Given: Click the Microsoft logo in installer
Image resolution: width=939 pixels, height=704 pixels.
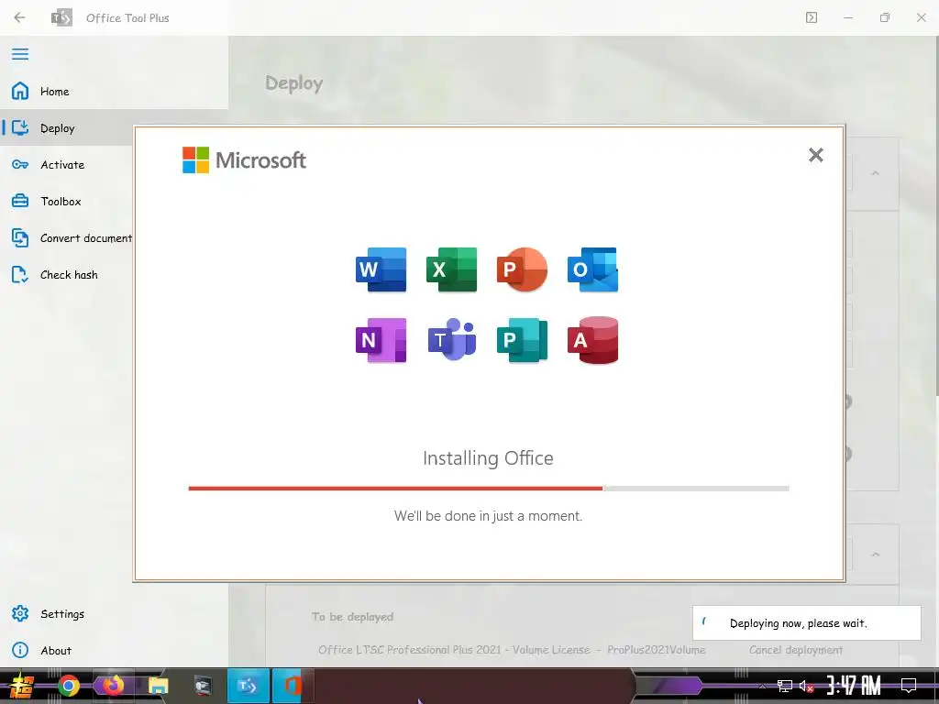Looking at the screenshot, I should click(244, 159).
